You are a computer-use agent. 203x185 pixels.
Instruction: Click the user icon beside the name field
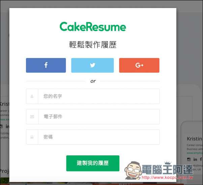32,96
